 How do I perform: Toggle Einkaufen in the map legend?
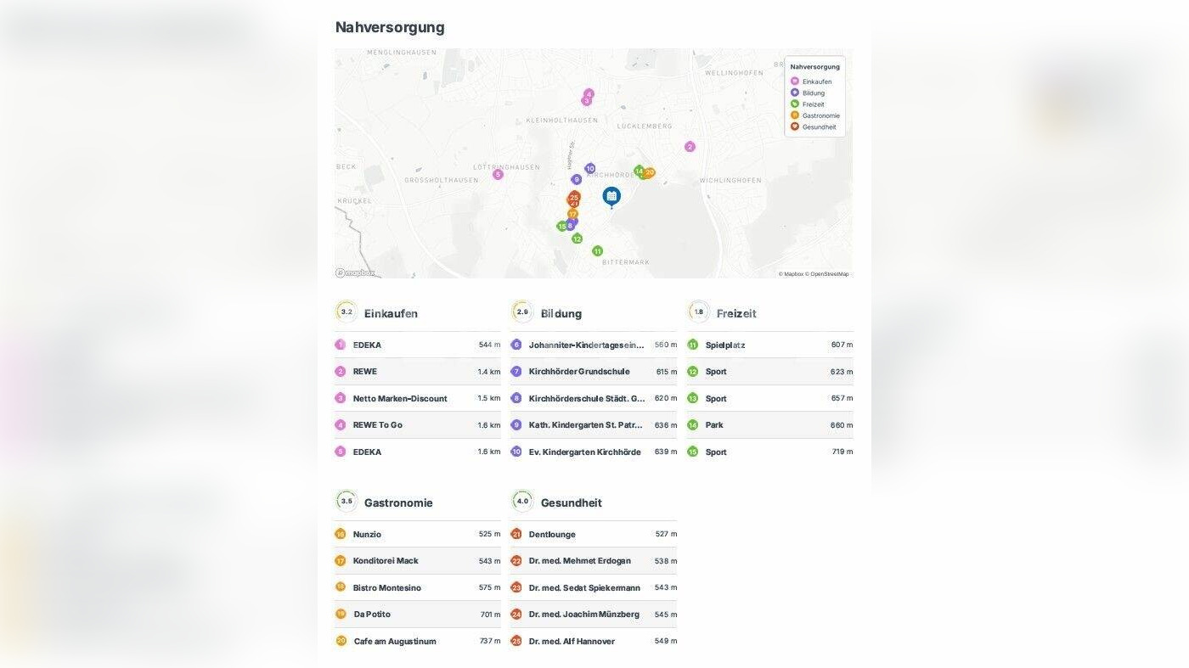(x=816, y=81)
